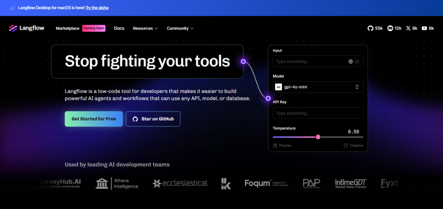Open the X 8k followers link
Screen dimensions: 443x209
click(412, 28)
